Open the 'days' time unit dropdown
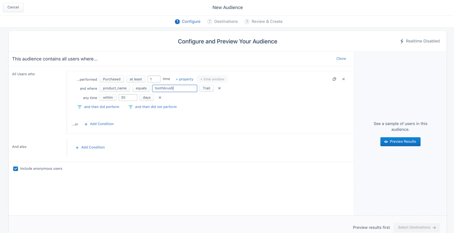The image size is (454, 233). coord(147,98)
